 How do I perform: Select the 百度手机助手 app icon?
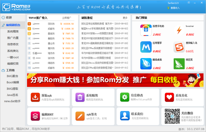tap(146, 30)
